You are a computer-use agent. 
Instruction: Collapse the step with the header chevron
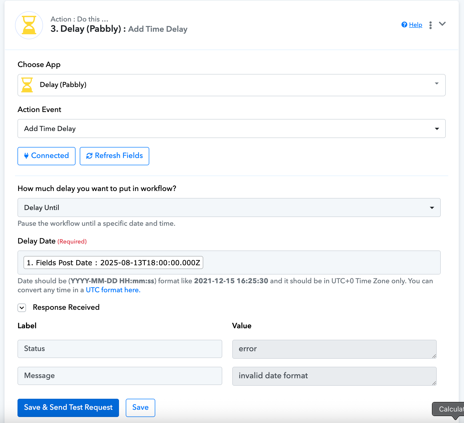coord(442,24)
